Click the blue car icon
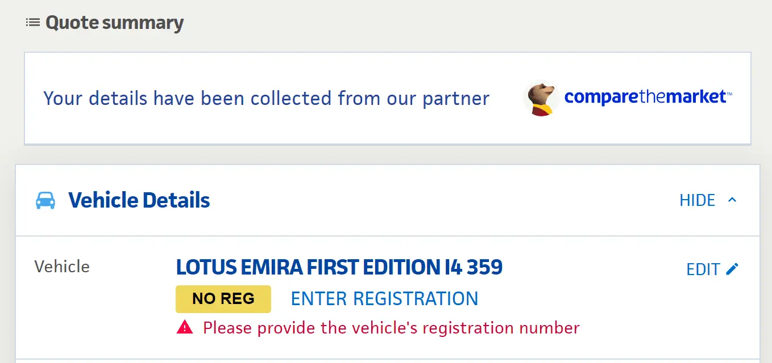This screenshot has width=772, height=363. (45, 200)
